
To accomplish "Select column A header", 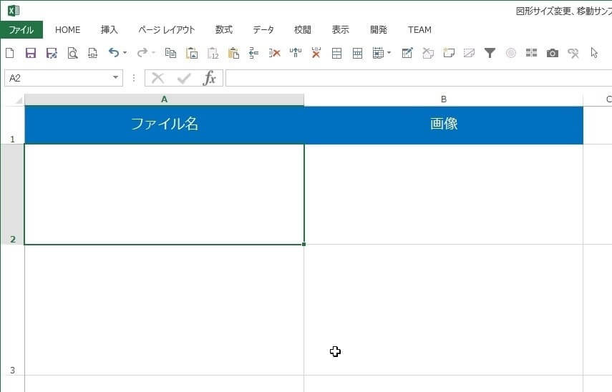I will coord(164,99).
